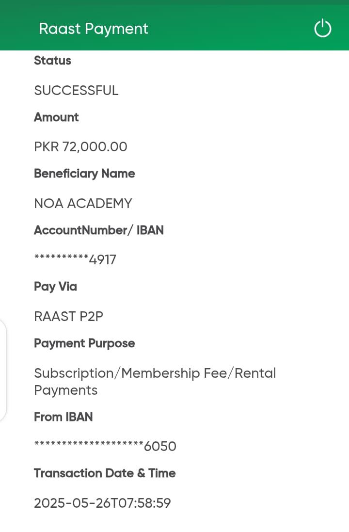Viewport: 349px width, 532px height.
Task: Click the NOA ACADEMY beneficiary name
Action: click(83, 204)
